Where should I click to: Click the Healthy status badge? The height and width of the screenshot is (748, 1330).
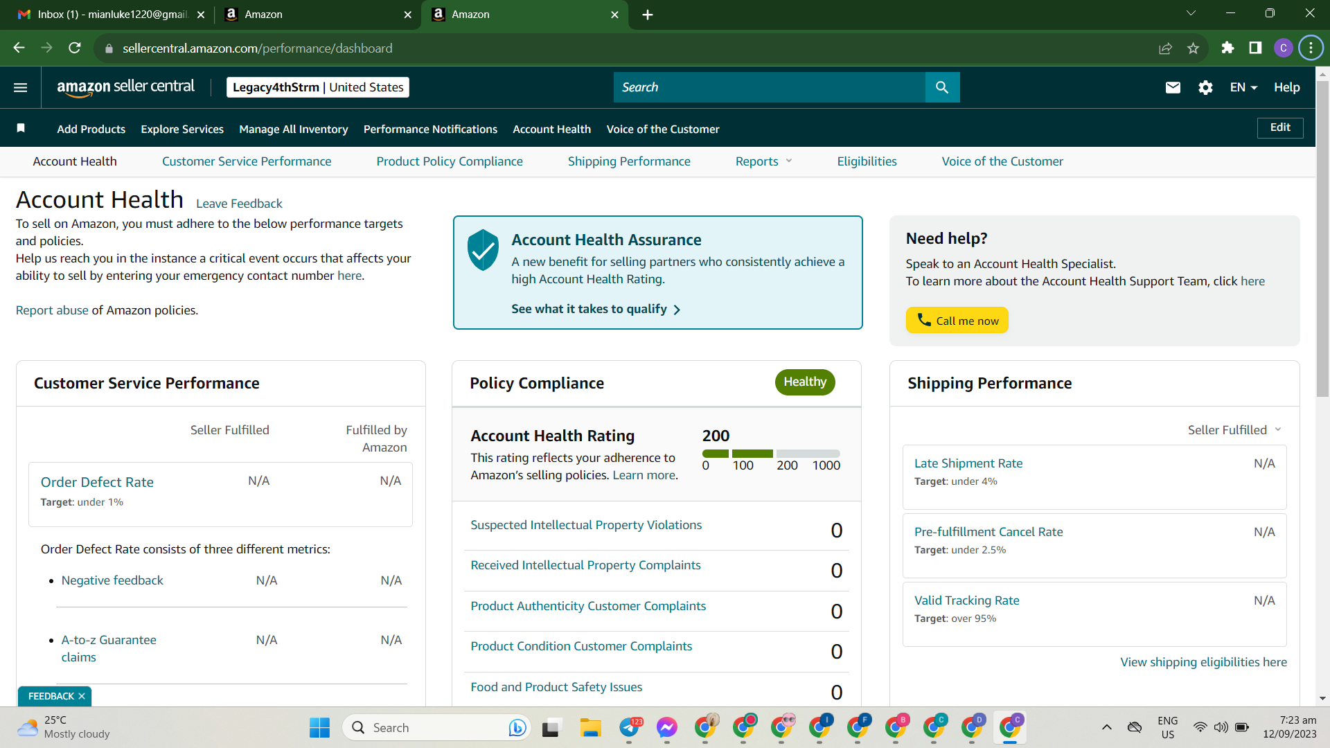[805, 382]
